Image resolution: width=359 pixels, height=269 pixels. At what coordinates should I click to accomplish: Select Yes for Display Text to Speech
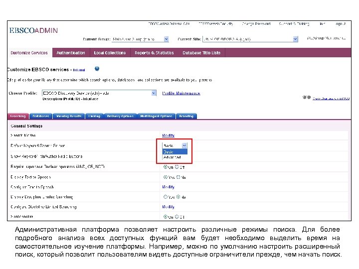pos(166,177)
